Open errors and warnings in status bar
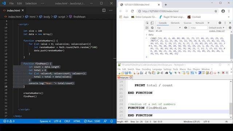Image resolution: width=233 pixels, height=131 pixels. [9, 121]
